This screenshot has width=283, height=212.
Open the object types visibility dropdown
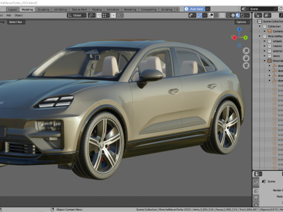pos(192,15)
